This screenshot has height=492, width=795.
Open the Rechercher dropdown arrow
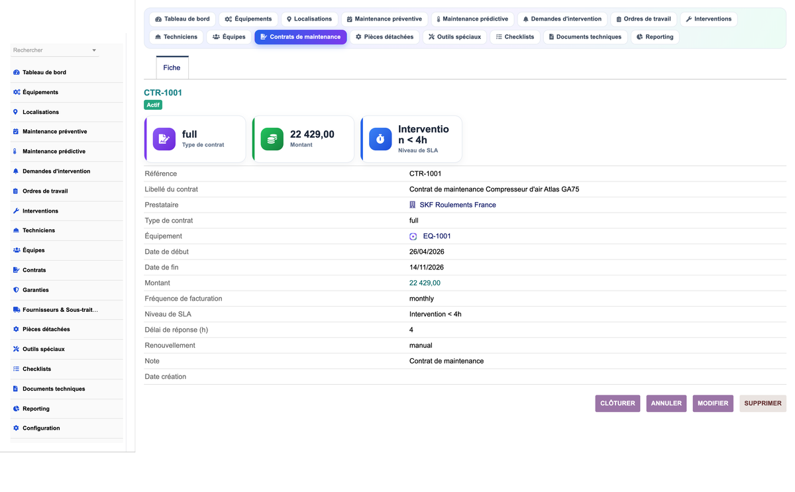(x=94, y=50)
